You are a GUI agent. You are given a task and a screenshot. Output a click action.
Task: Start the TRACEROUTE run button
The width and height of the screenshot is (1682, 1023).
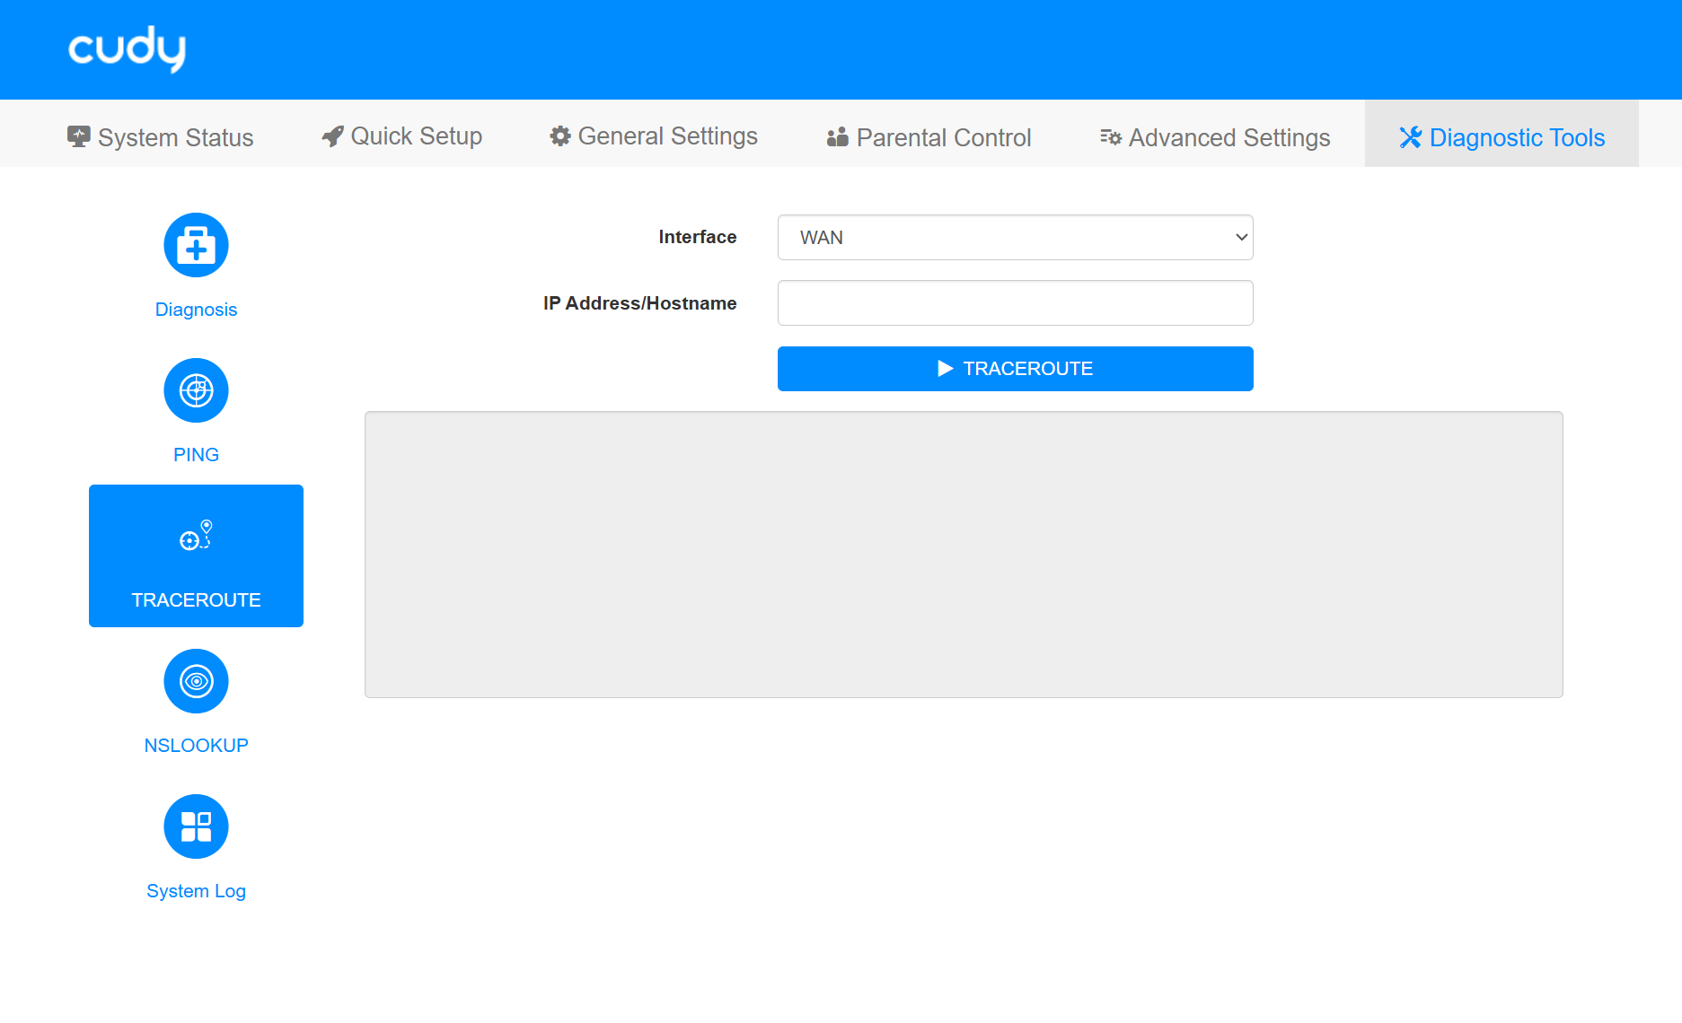pyautogui.click(x=1015, y=369)
